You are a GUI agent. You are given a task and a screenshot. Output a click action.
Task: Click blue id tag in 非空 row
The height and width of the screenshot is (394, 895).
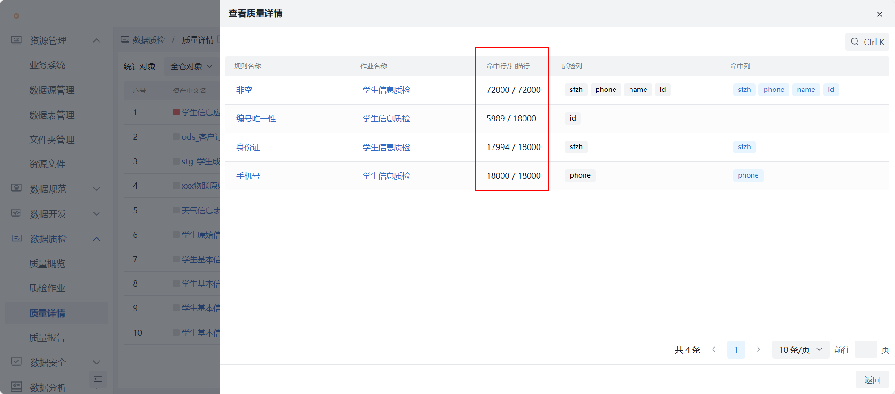click(831, 90)
